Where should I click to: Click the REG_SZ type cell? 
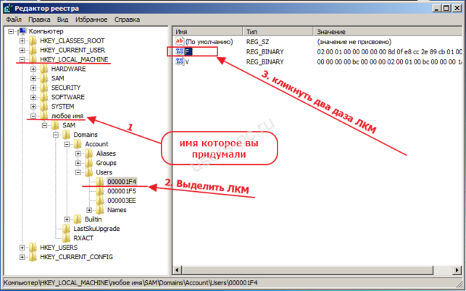257,42
